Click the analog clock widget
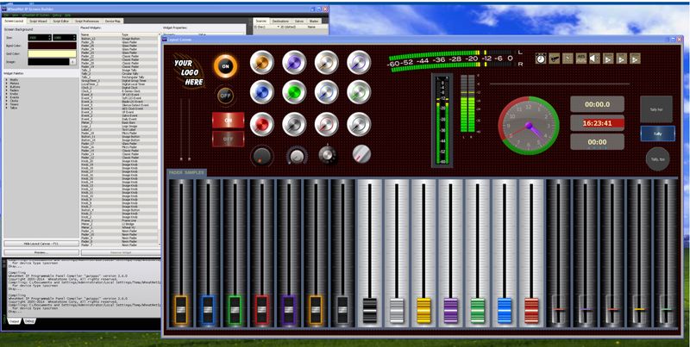This screenshot has height=347, width=690. click(529, 126)
